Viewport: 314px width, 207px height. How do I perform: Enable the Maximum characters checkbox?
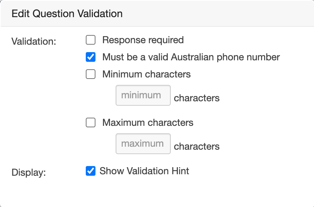[x=91, y=122]
